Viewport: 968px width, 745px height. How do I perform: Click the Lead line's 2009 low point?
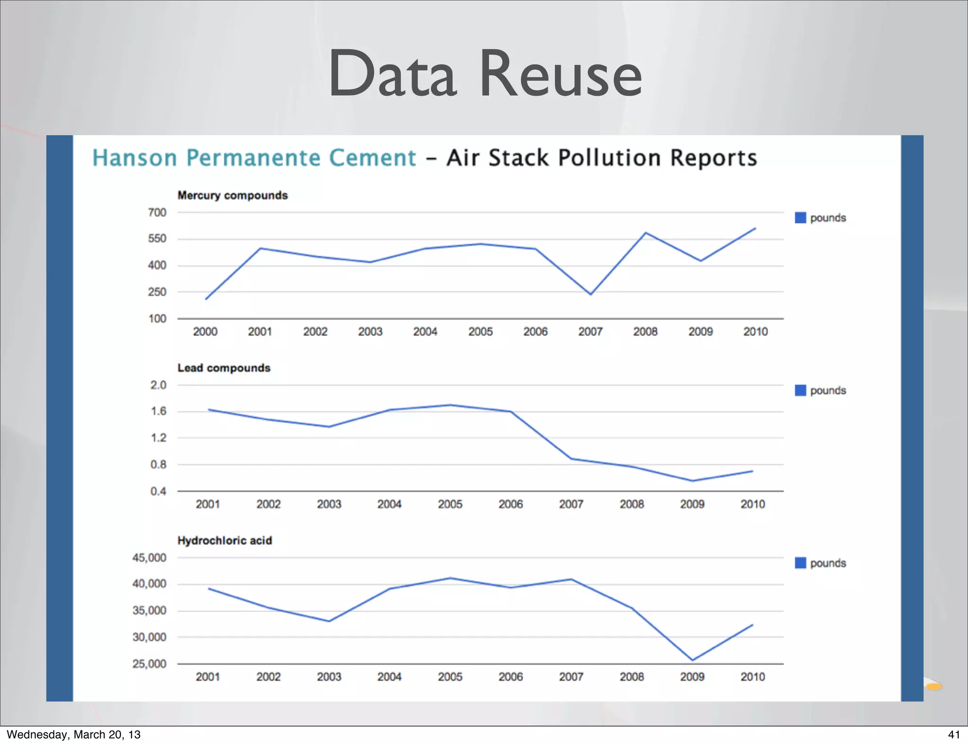pos(692,481)
